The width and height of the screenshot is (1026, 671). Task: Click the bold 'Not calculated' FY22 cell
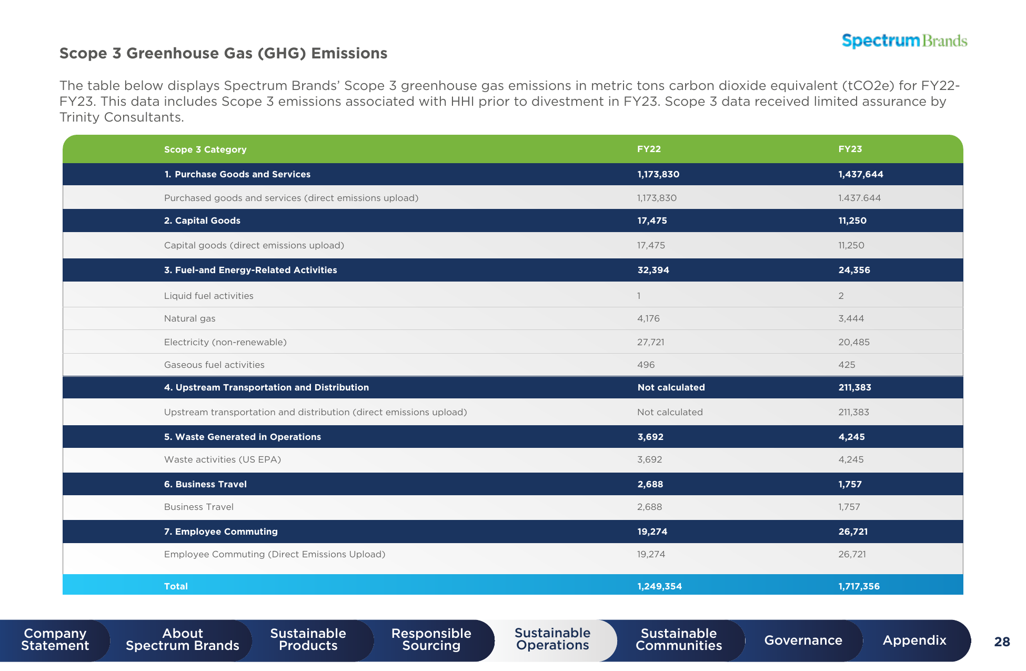tap(671, 387)
